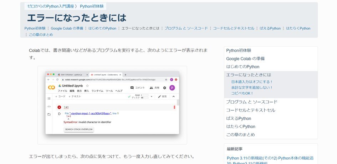Viewport: 337px width, 164px height.
Task: Select エラーになったときには in the sidebar
Action: [249, 75]
